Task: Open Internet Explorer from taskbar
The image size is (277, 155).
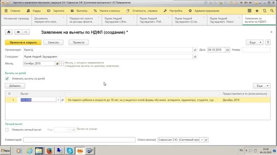Action: [29, 151]
